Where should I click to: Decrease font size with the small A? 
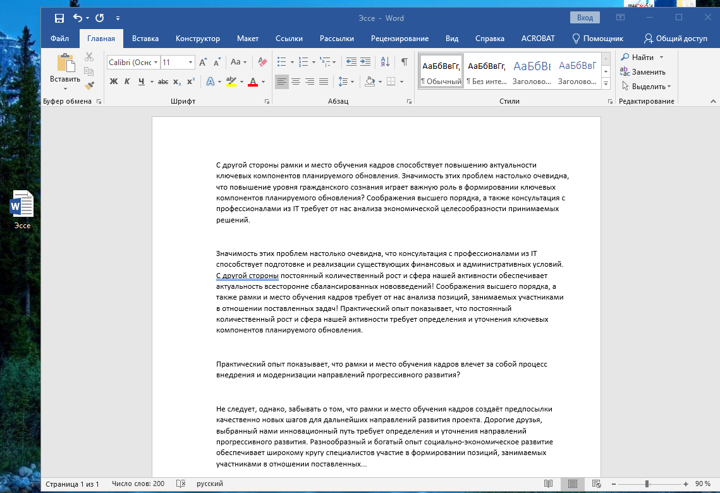pyautogui.click(x=217, y=62)
